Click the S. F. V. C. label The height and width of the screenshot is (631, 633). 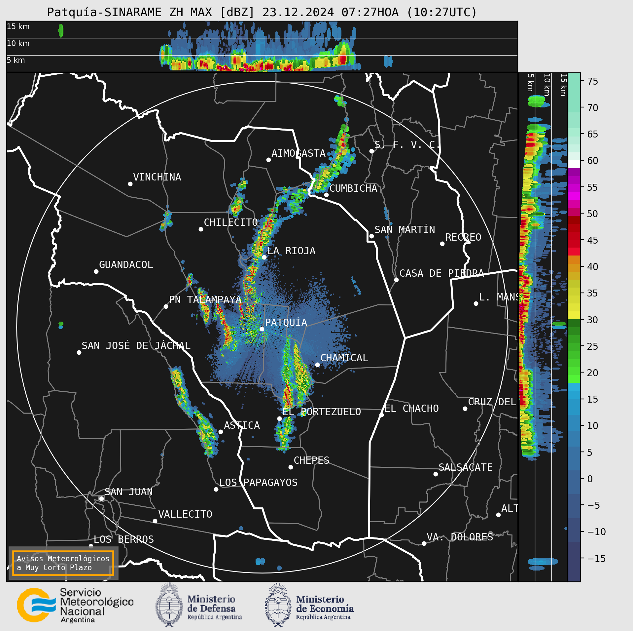pyautogui.click(x=407, y=144)
